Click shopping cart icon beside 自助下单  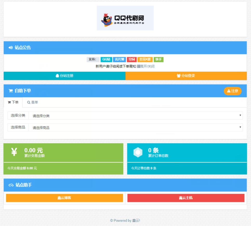[x=11, y=91]
